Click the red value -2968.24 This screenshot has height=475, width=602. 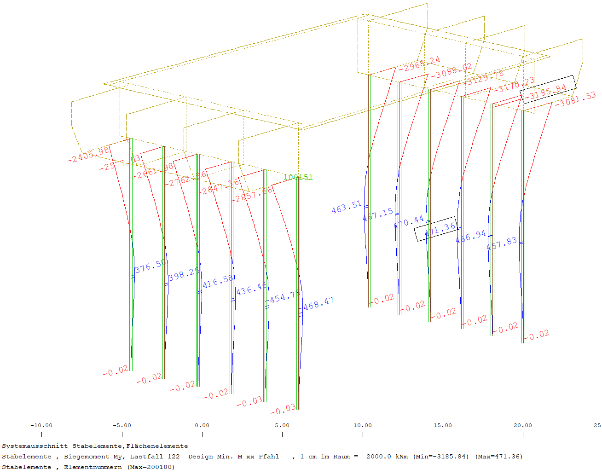click(419, 64)
